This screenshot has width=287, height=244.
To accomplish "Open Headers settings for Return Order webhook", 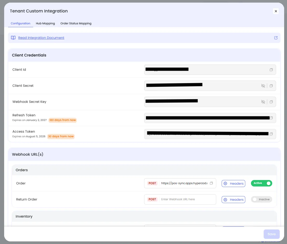I will tap(233, 199).
